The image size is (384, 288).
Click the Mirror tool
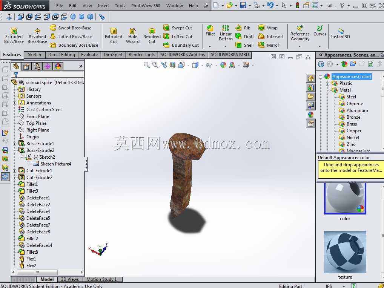pyautogui.click(x=269, y=45)
